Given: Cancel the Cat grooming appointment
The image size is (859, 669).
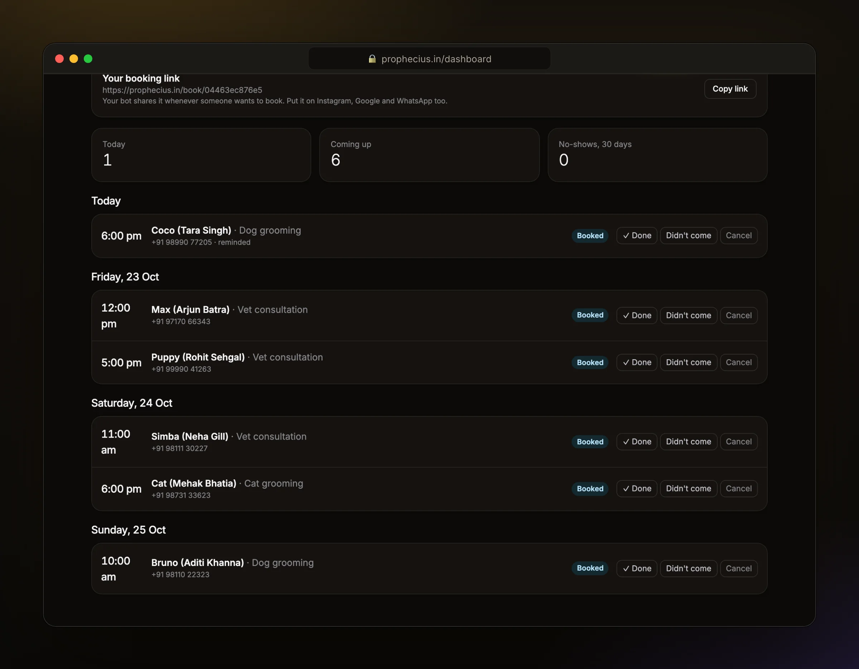Looking at the screenshot, I should tap(738, 489).
